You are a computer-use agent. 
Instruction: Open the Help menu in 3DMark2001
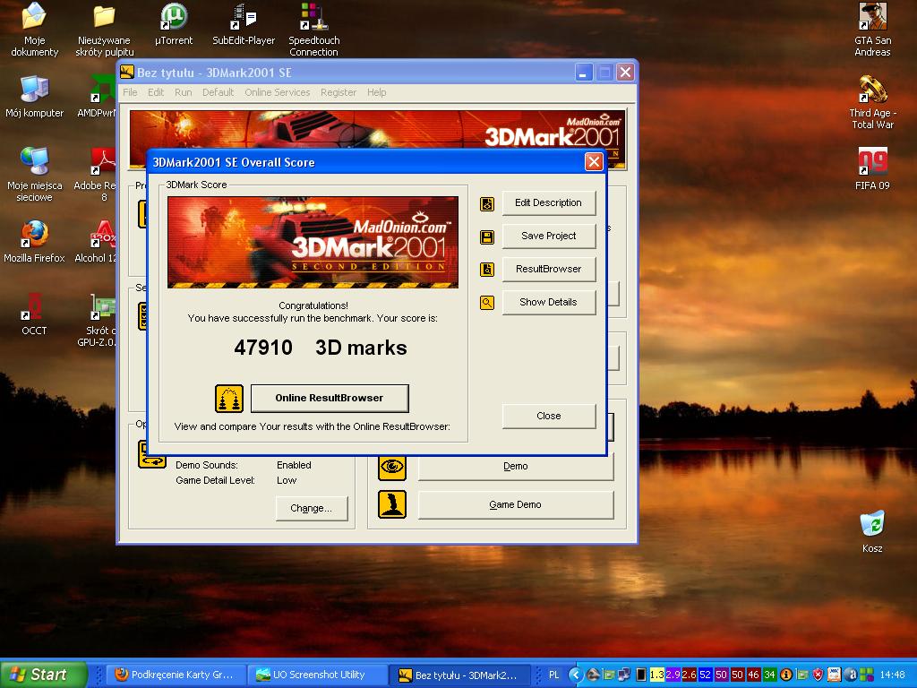[x=377, y=92]
